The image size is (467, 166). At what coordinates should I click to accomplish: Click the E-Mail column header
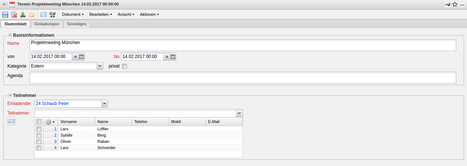224,122
